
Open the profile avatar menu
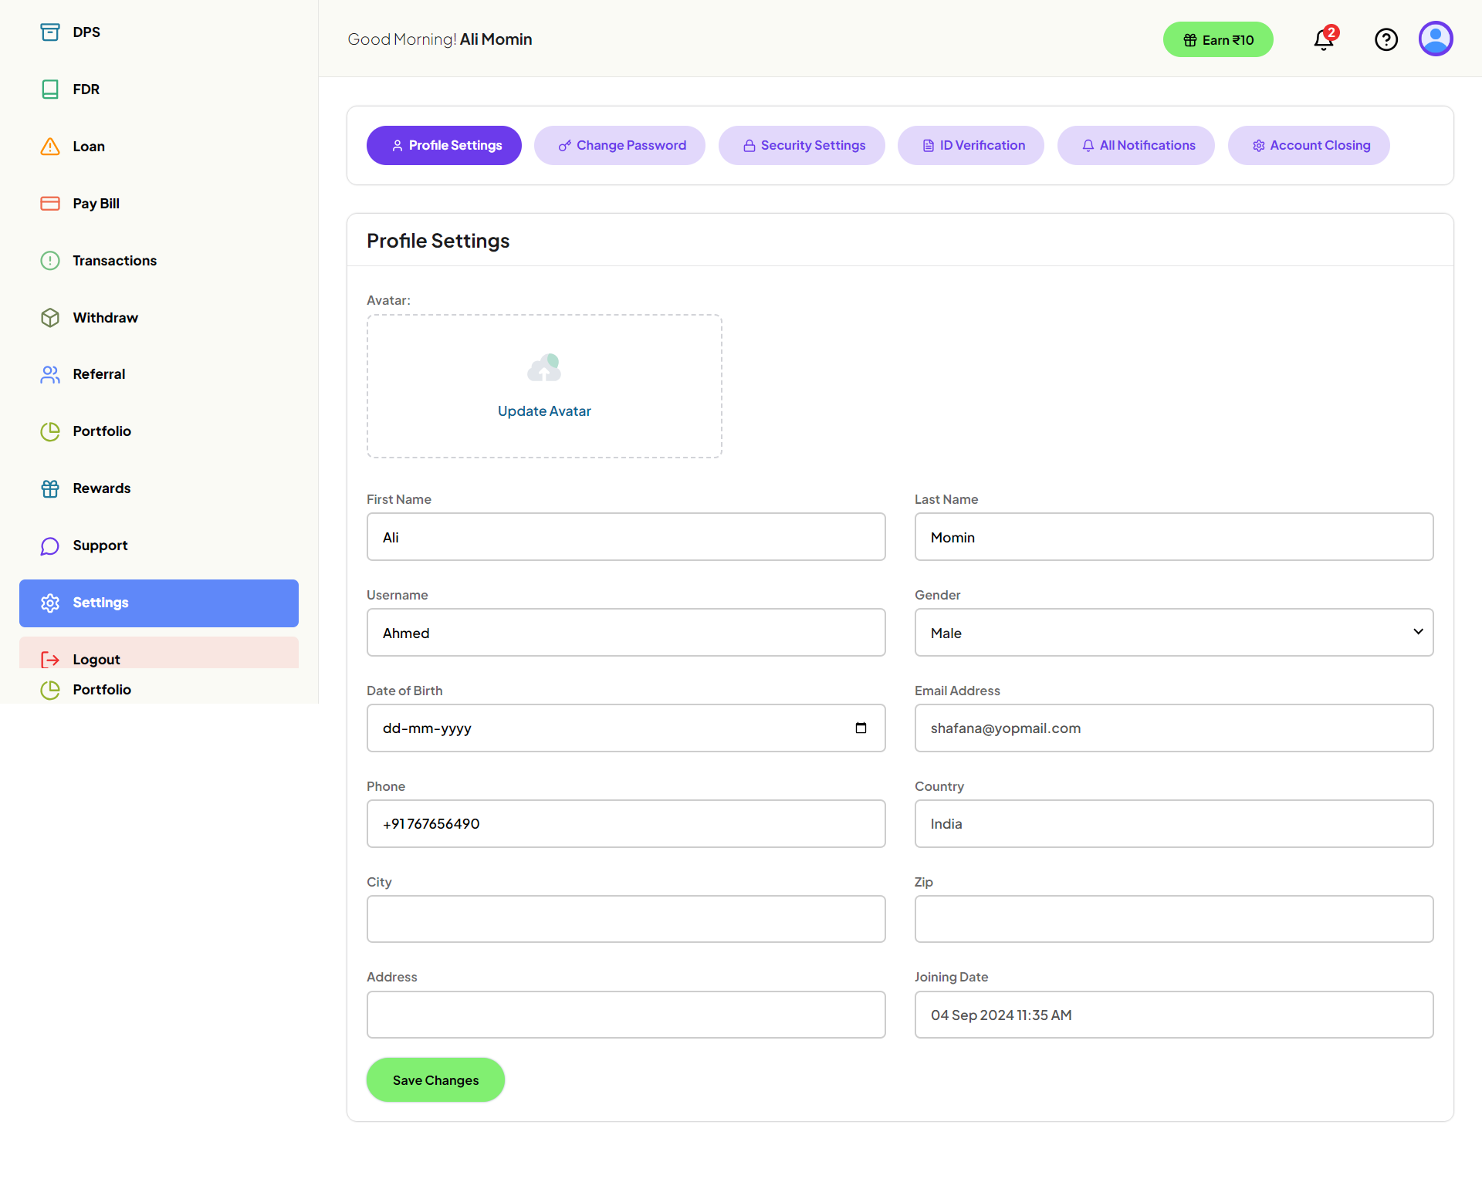coord(1436,39)
